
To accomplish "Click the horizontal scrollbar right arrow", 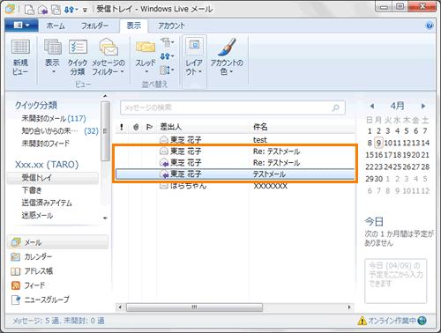I will [349, 307].
